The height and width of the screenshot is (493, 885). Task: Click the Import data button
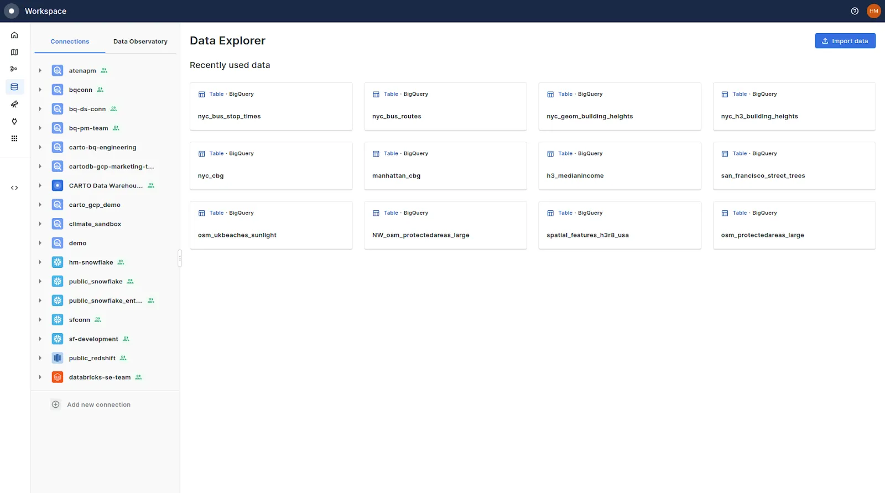pos(845,41)
